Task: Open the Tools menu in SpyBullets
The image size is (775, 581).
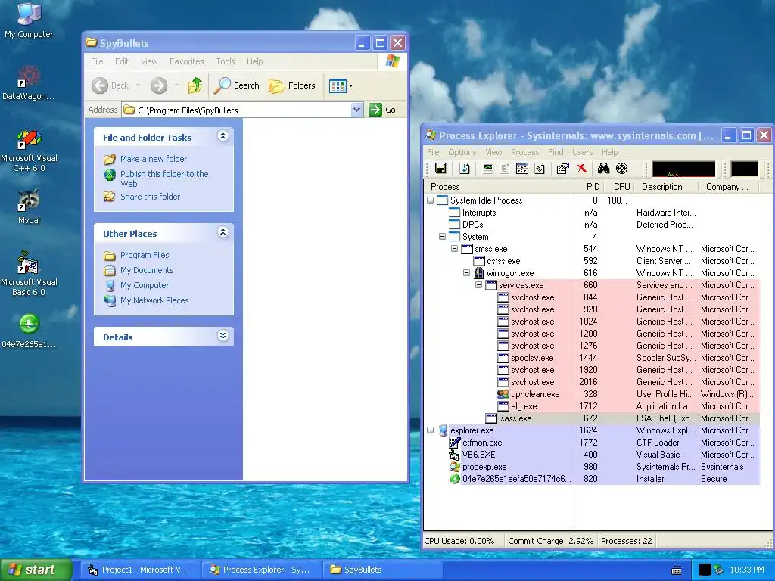Action: [x=225, y=61]
